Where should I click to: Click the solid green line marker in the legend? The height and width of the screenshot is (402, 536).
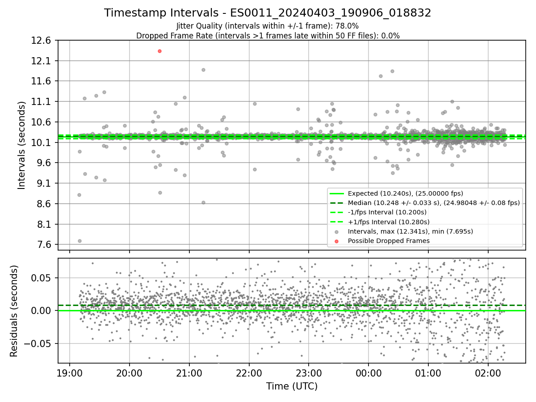(336, 193)
